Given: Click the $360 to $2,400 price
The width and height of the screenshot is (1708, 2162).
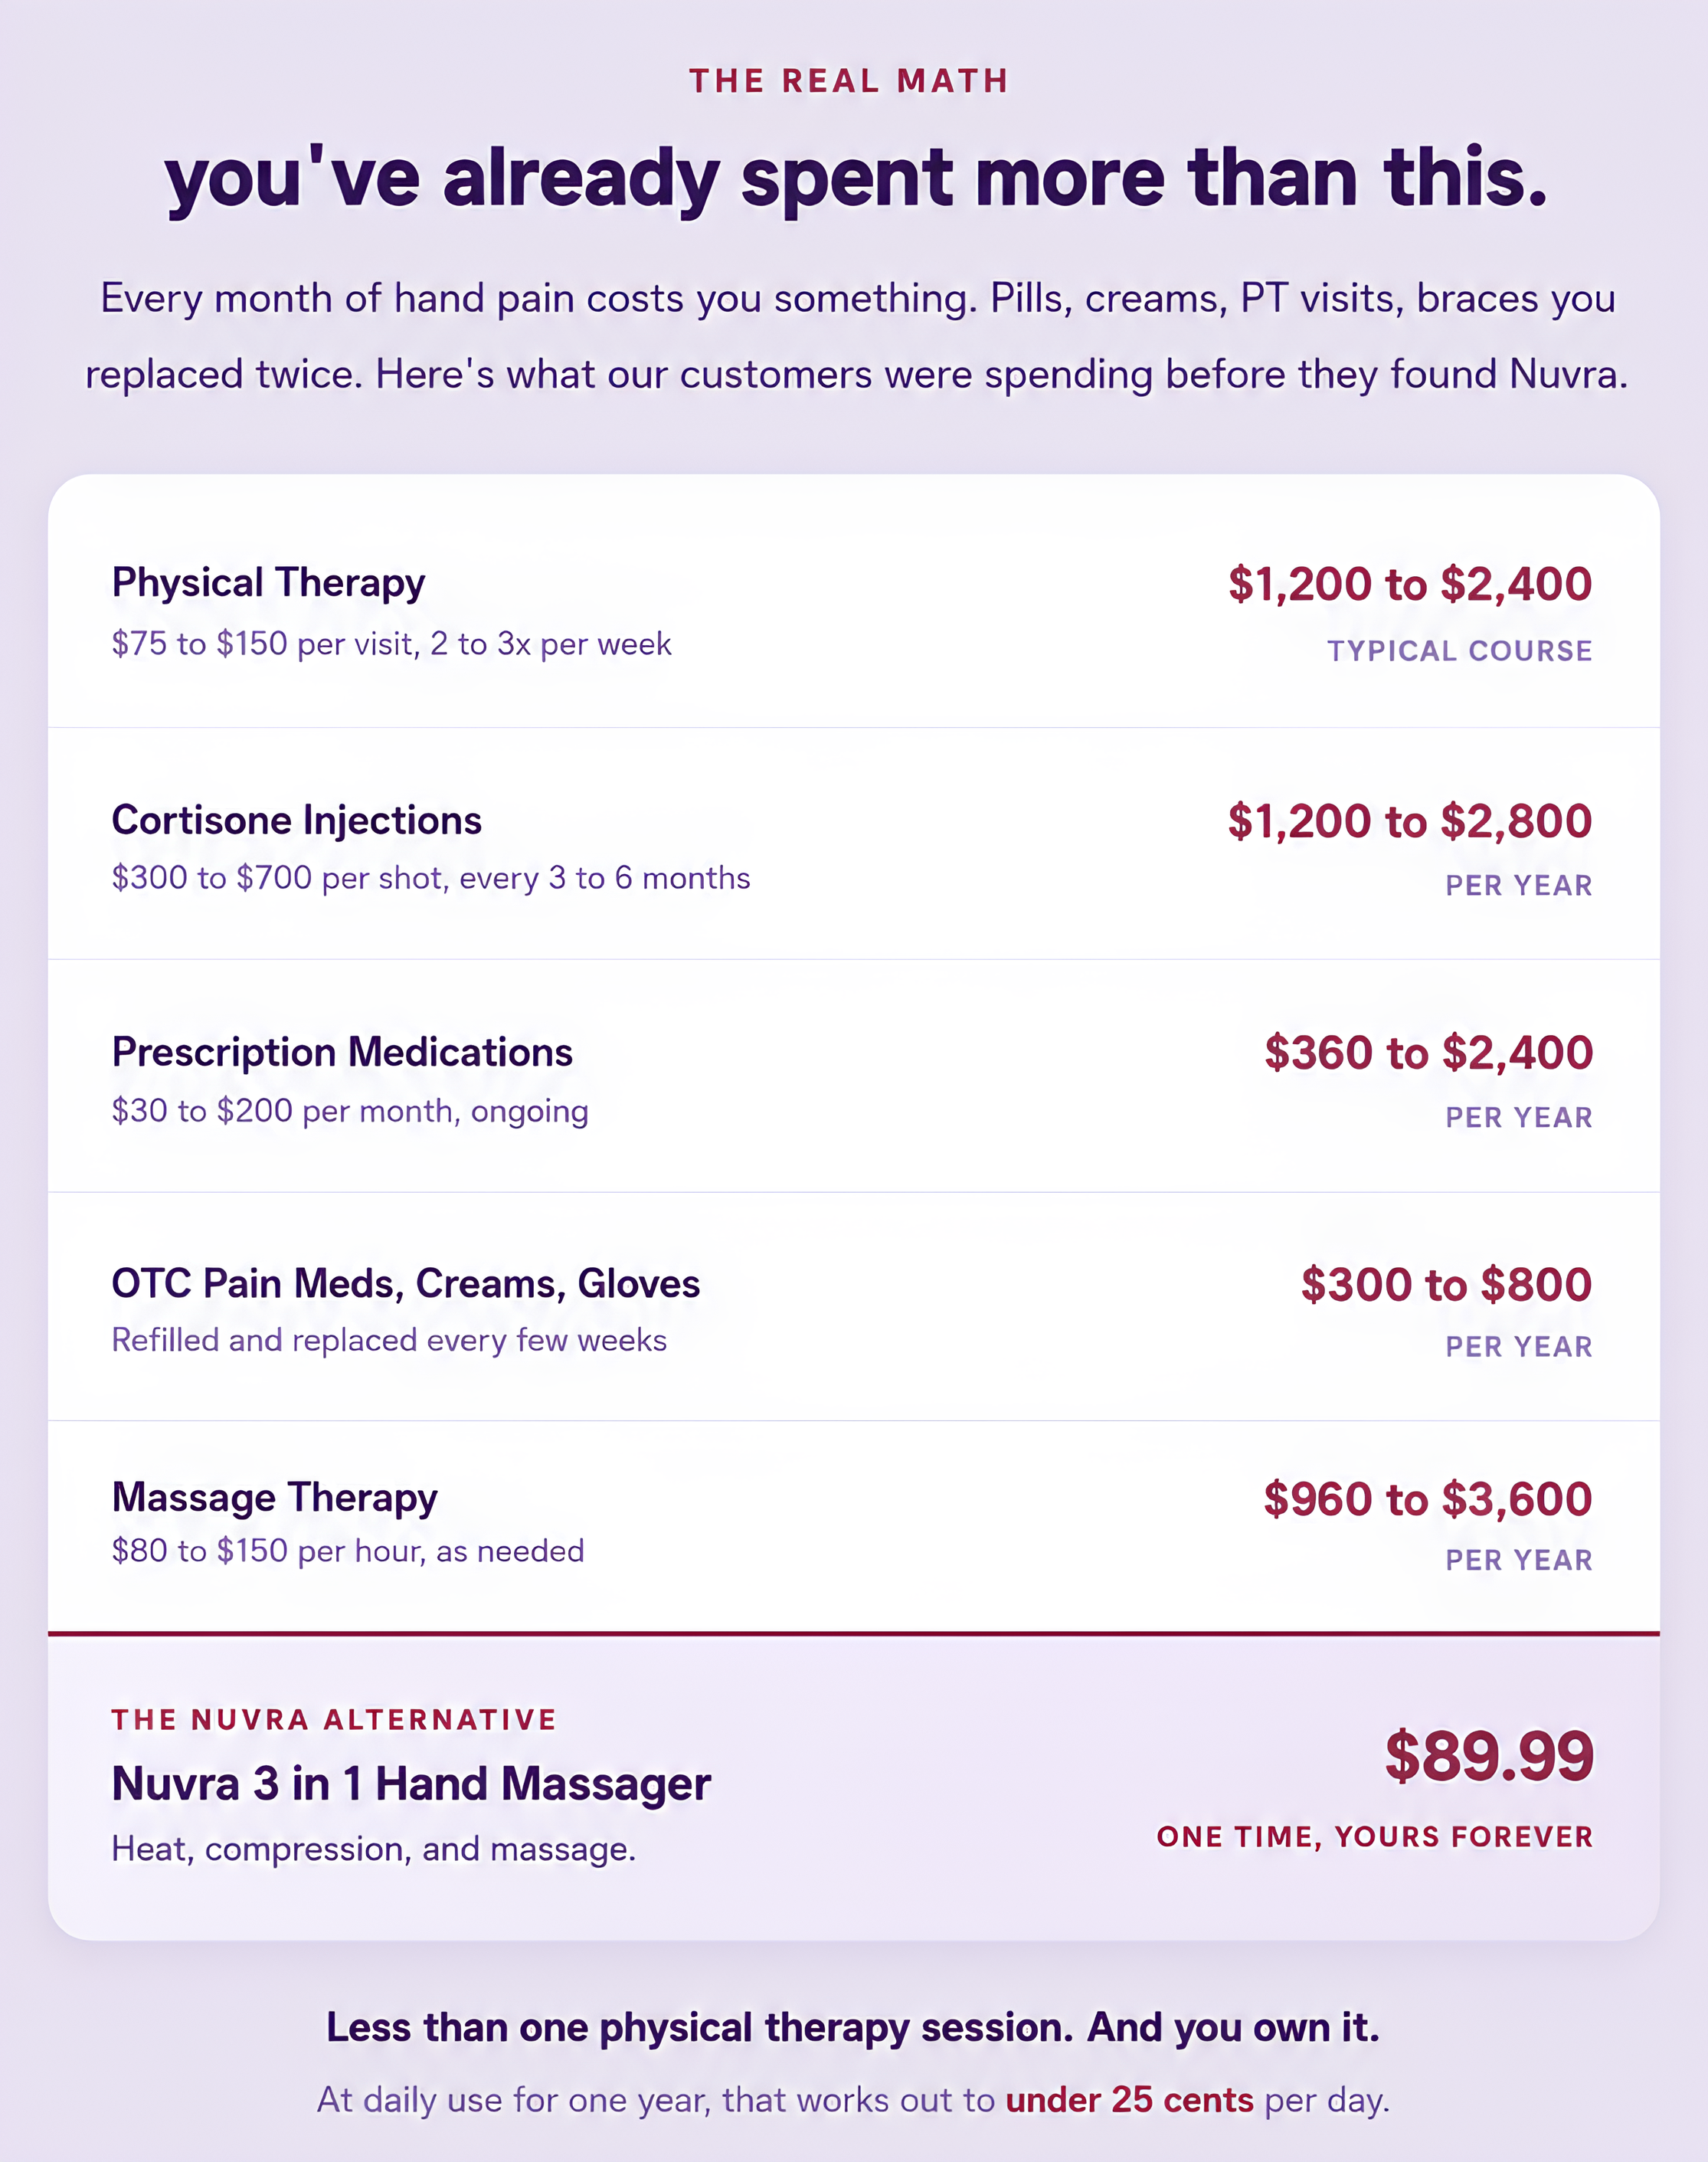Looking at the screenshot, I should pyautogui.click(x=1428, y=1053).
